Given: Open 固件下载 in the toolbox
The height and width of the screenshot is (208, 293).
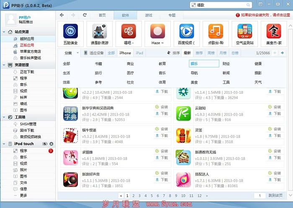Looking at the screenshot, I should 28,131.
